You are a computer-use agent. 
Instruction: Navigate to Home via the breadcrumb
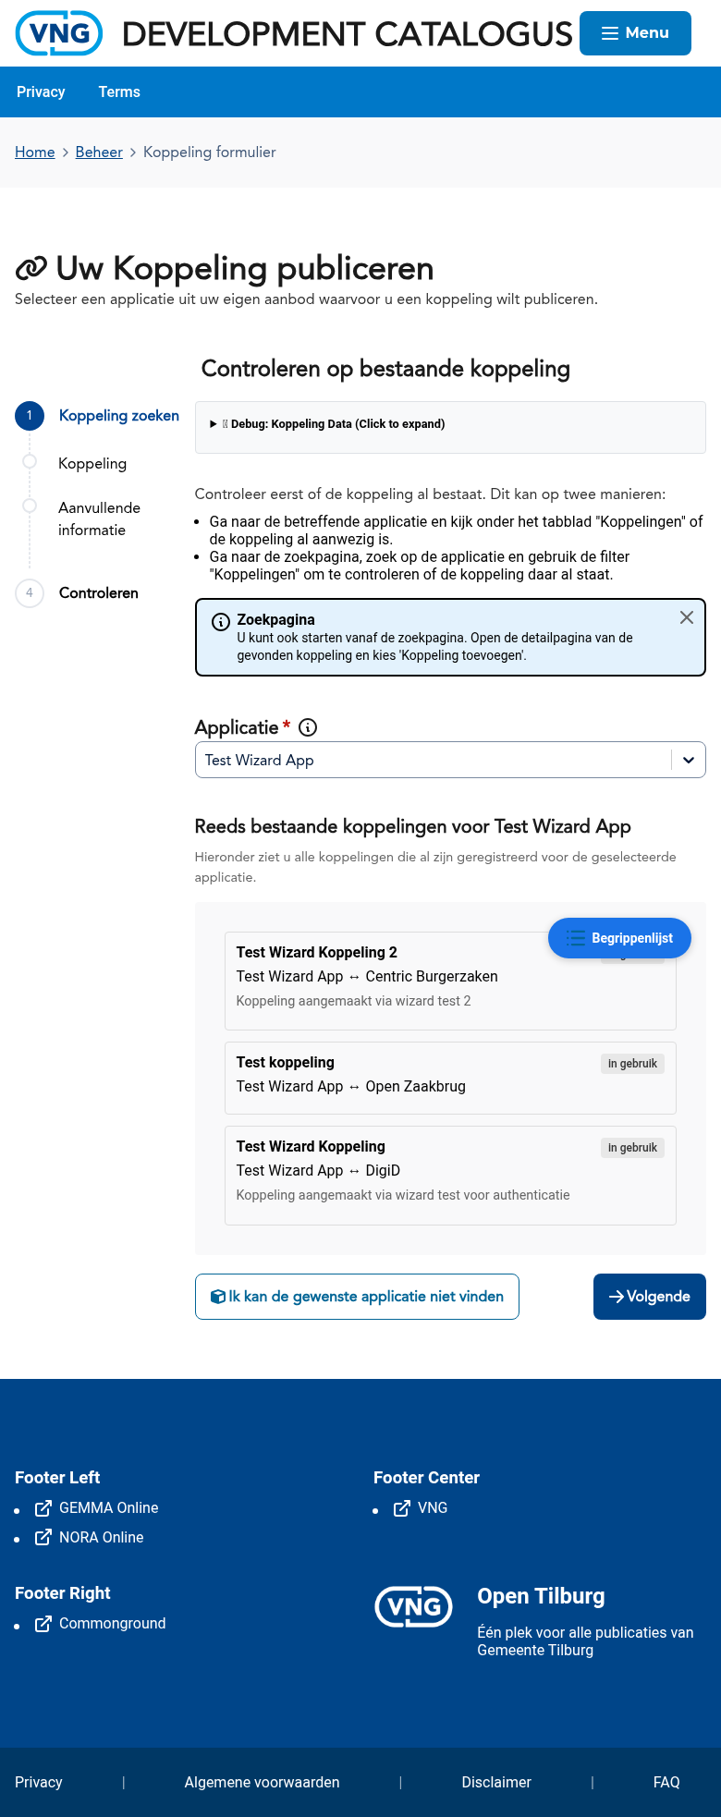35,152
